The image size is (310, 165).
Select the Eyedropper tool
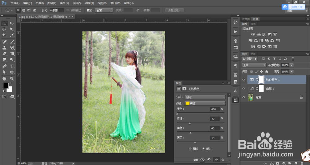[x=12, y=35]
